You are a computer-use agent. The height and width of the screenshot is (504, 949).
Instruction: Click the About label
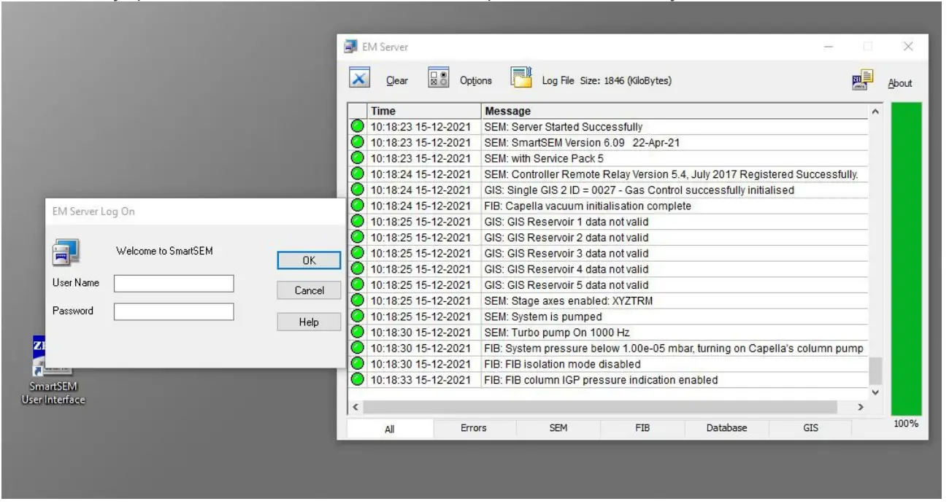point(900,83)
